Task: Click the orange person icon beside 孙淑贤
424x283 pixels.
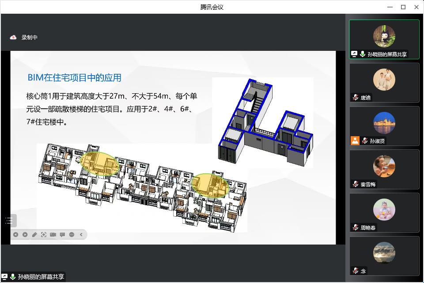Action: (x=355, y=141)
